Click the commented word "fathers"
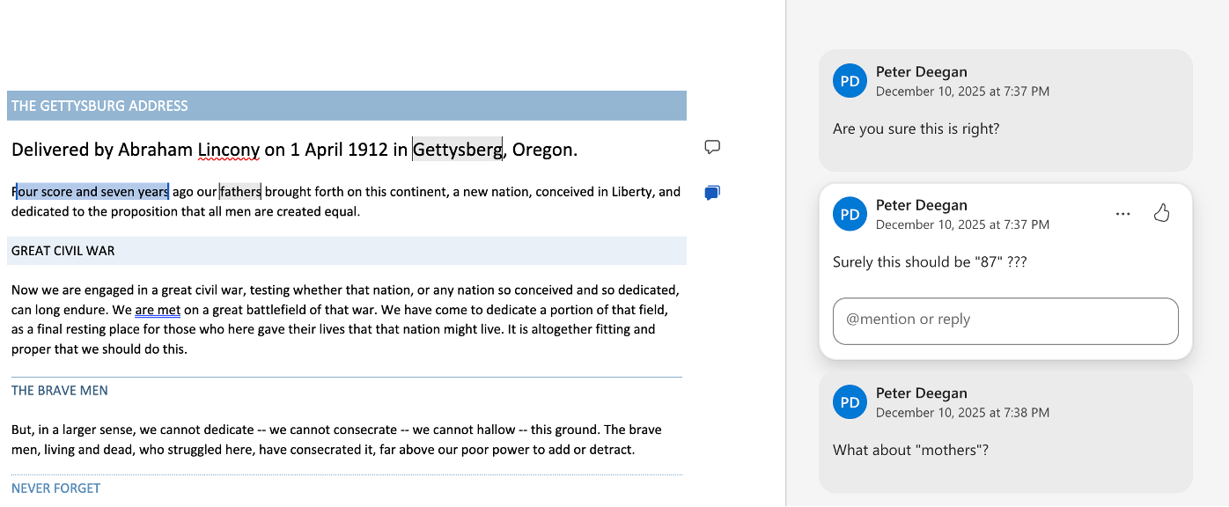This screenshot has width=1229, height=507. [240, 192]
